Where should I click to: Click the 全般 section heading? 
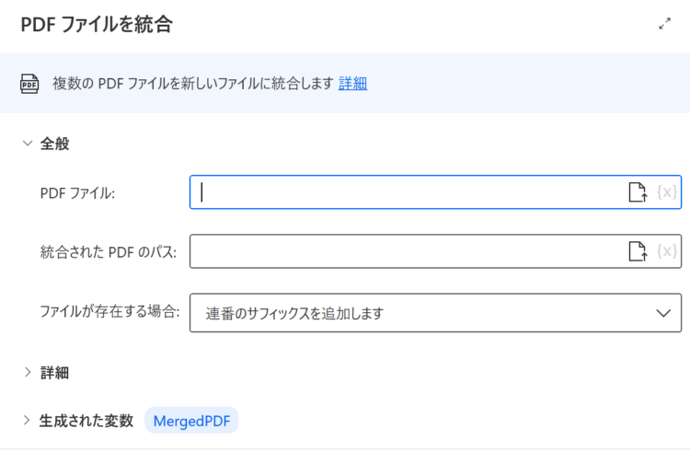point(54,144)
